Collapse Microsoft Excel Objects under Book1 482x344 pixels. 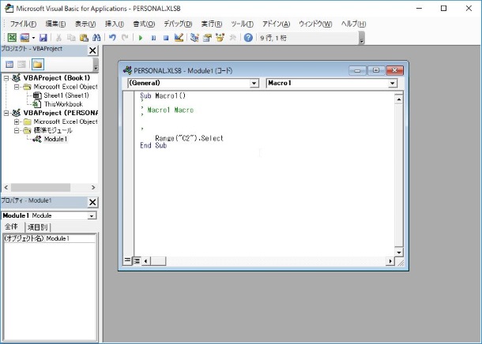17,87
